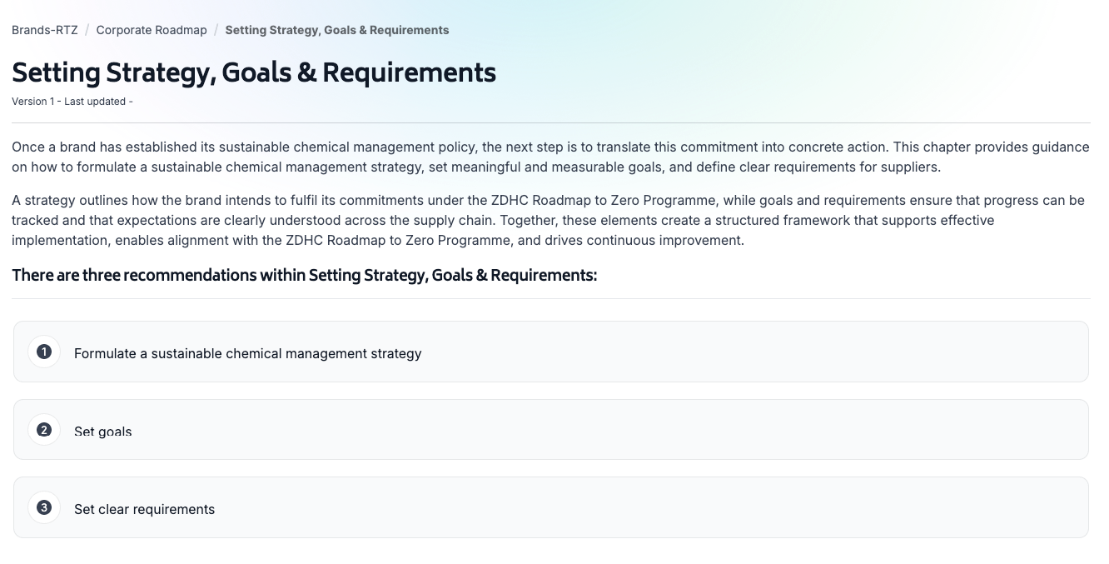The width and height of the screenshot is (1109, 564).
Task: Expand 'Formulate a sustainable chemical management strategy'
Action: tap(247, 353)
